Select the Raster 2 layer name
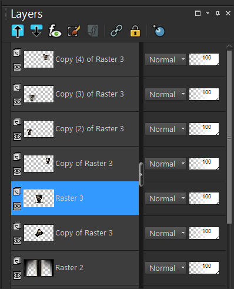 pos(69,268)
